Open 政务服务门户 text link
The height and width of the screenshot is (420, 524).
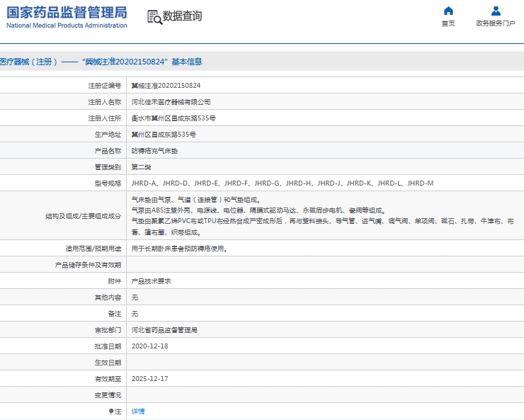496,23
